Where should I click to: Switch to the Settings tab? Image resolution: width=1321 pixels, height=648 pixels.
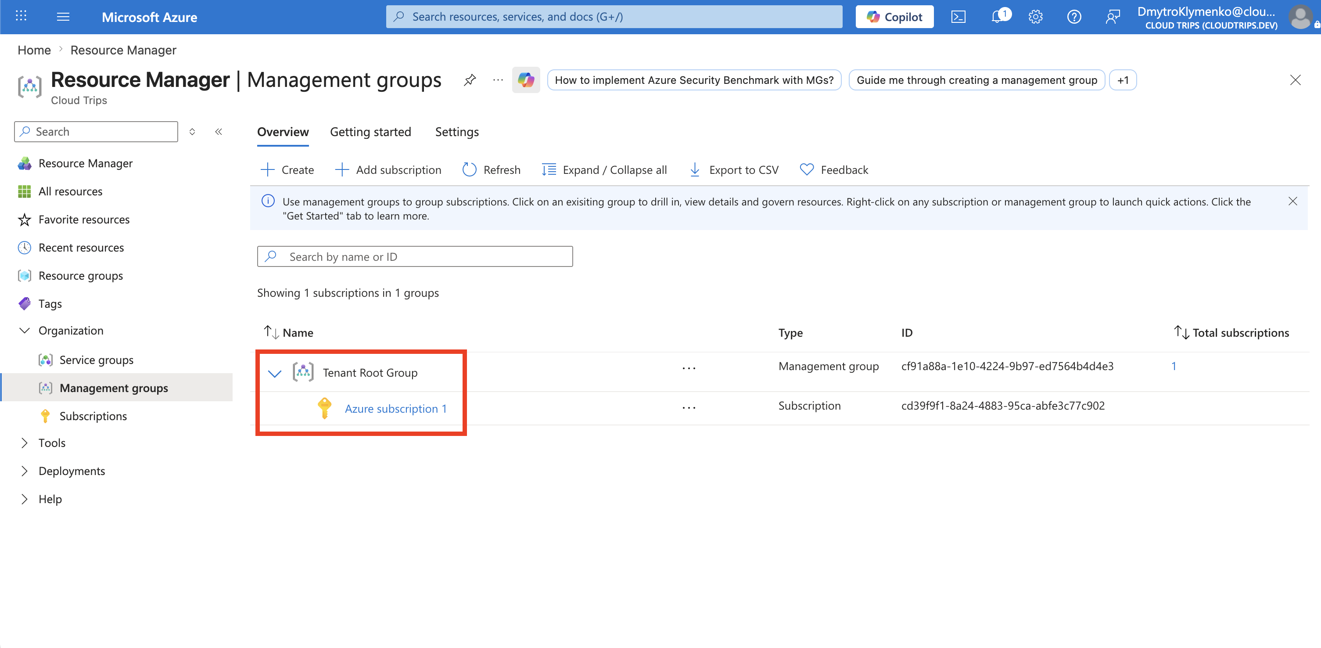pyautogui.click(x=456, y=133)
